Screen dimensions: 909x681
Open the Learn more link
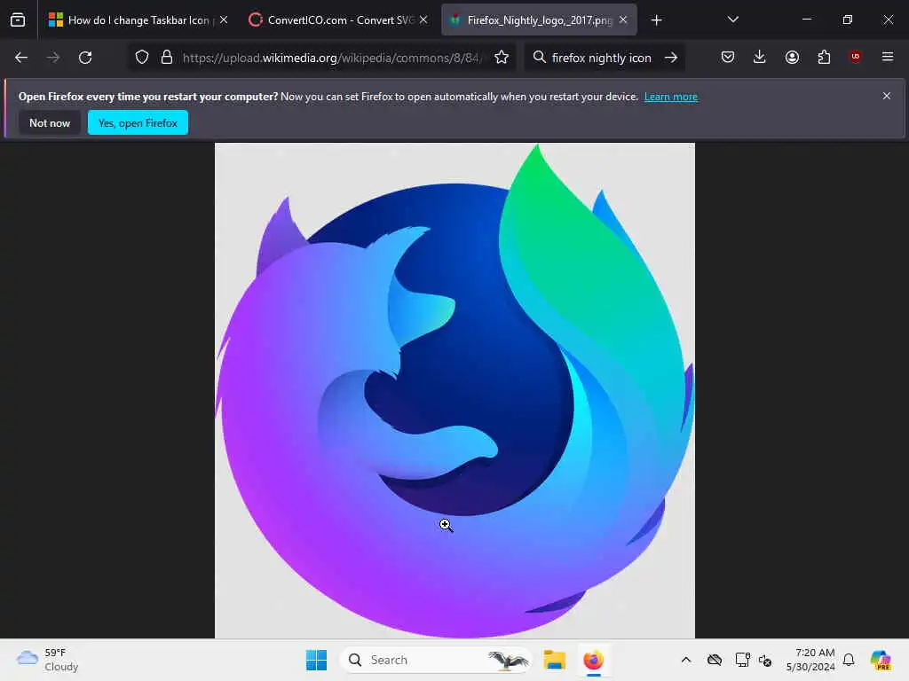coord(671,97)
